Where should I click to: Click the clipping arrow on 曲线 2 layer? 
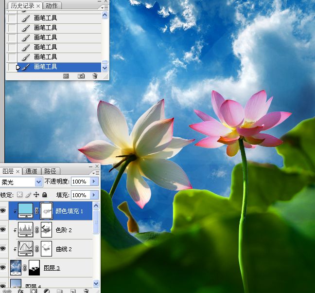(x=15, y=249)
